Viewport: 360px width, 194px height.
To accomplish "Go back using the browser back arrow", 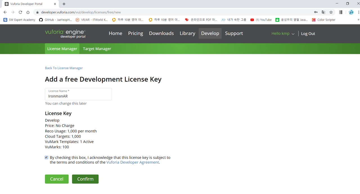I will (x=5, y=12).
